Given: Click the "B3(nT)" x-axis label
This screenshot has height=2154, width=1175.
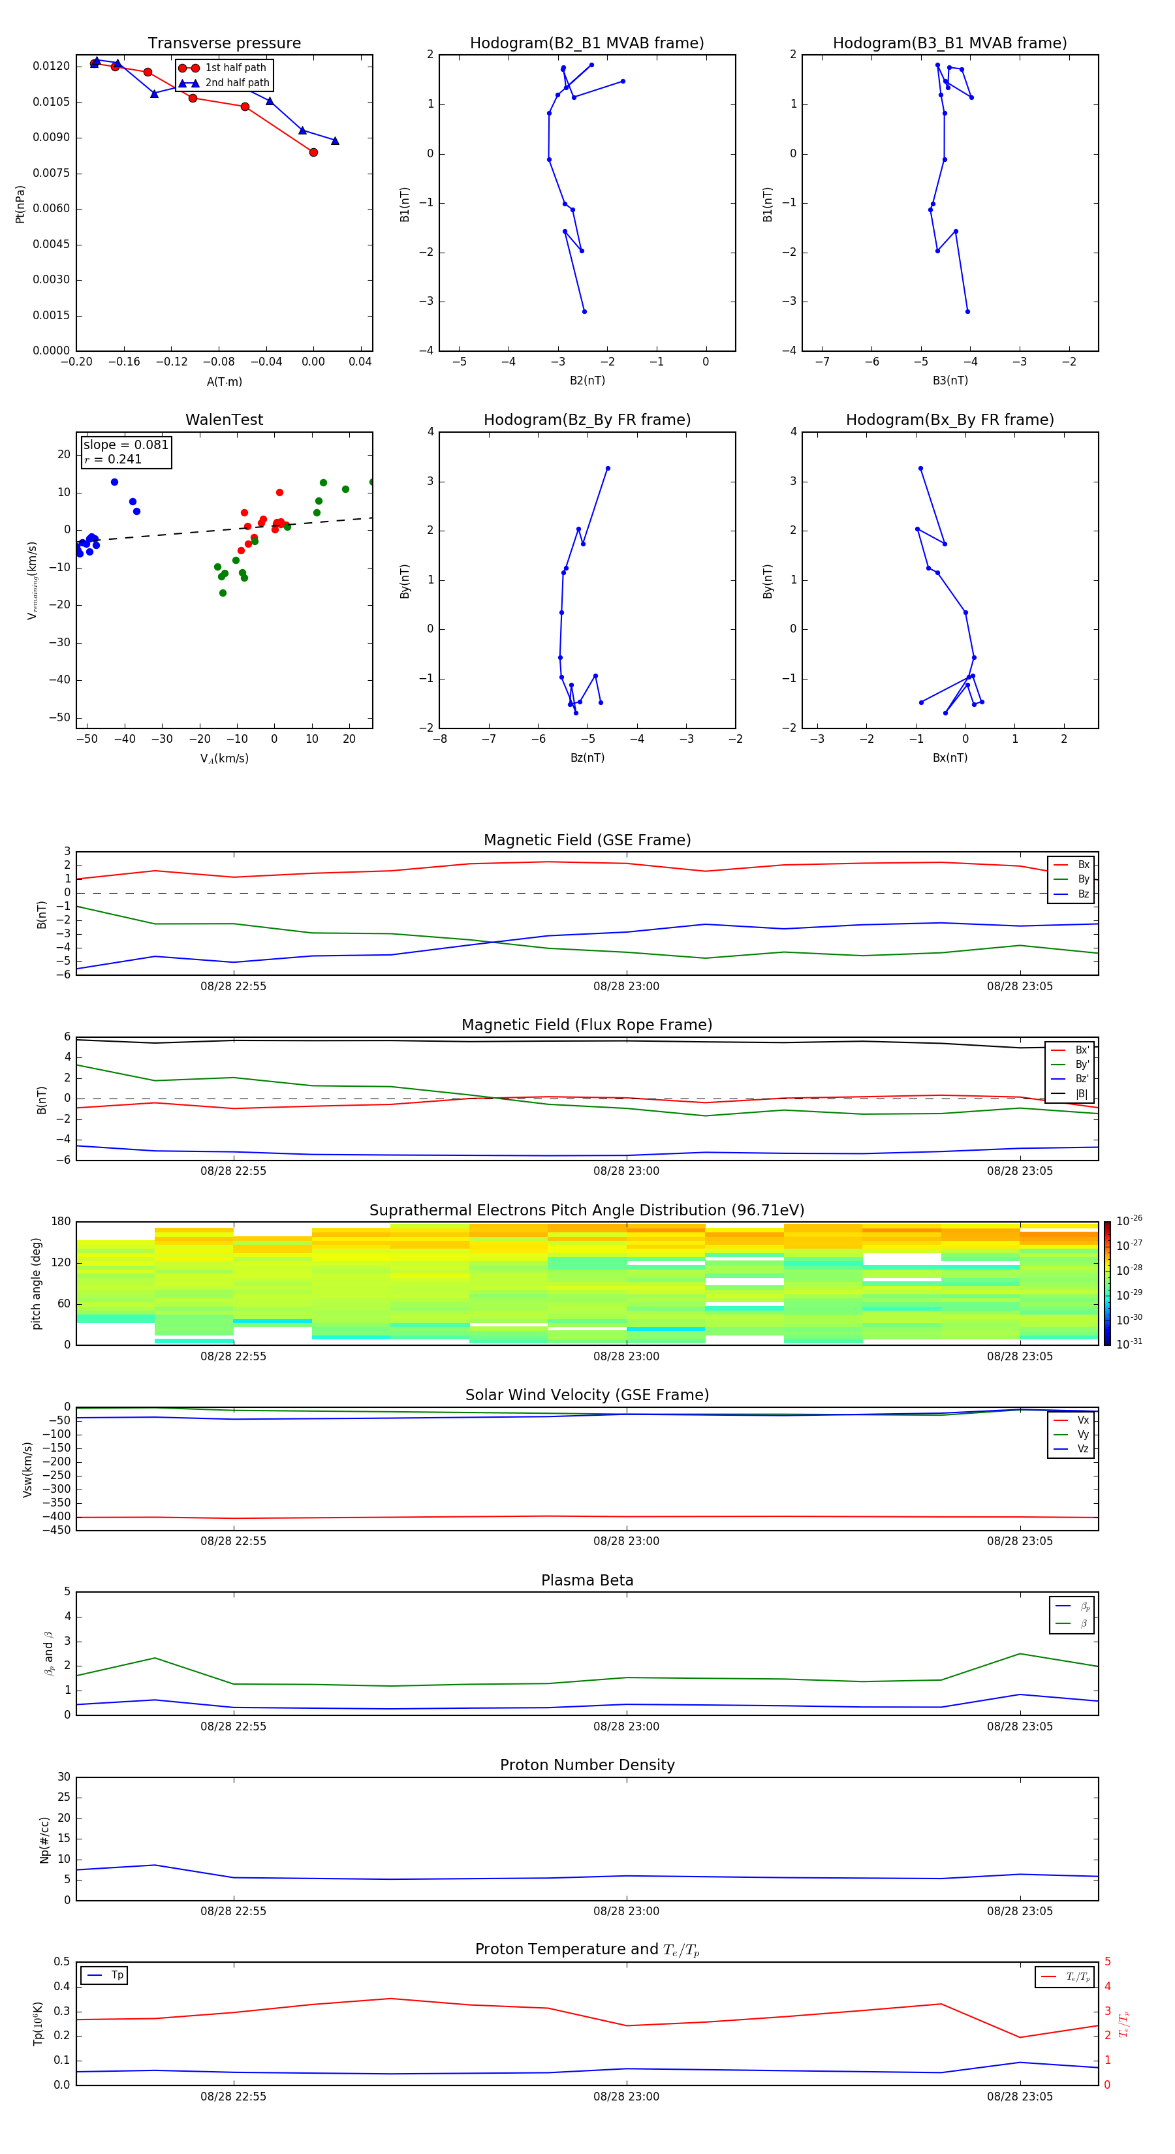Looking at the screenshot, I should tap(950, 381).
